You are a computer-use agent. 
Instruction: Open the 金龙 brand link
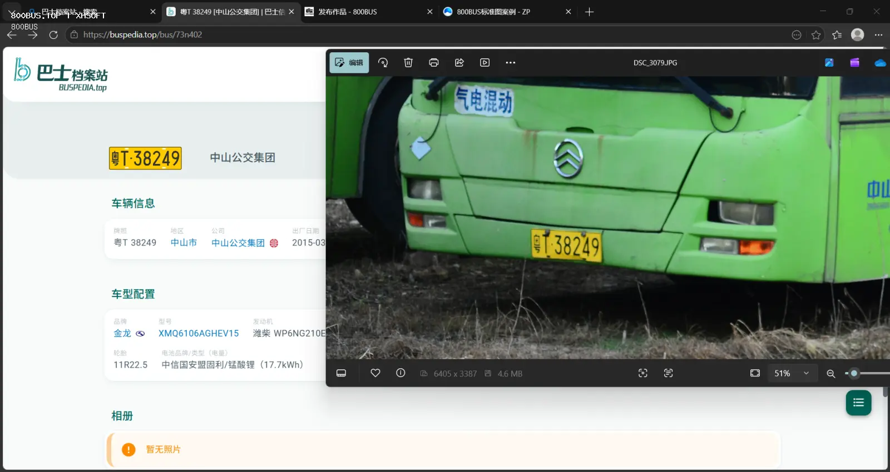click(x=122, y=333)
